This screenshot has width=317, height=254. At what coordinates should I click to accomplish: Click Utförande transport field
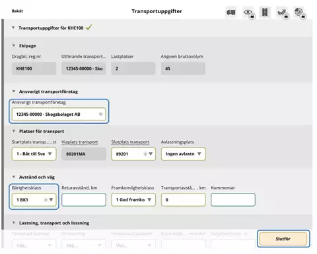point(84,68)
